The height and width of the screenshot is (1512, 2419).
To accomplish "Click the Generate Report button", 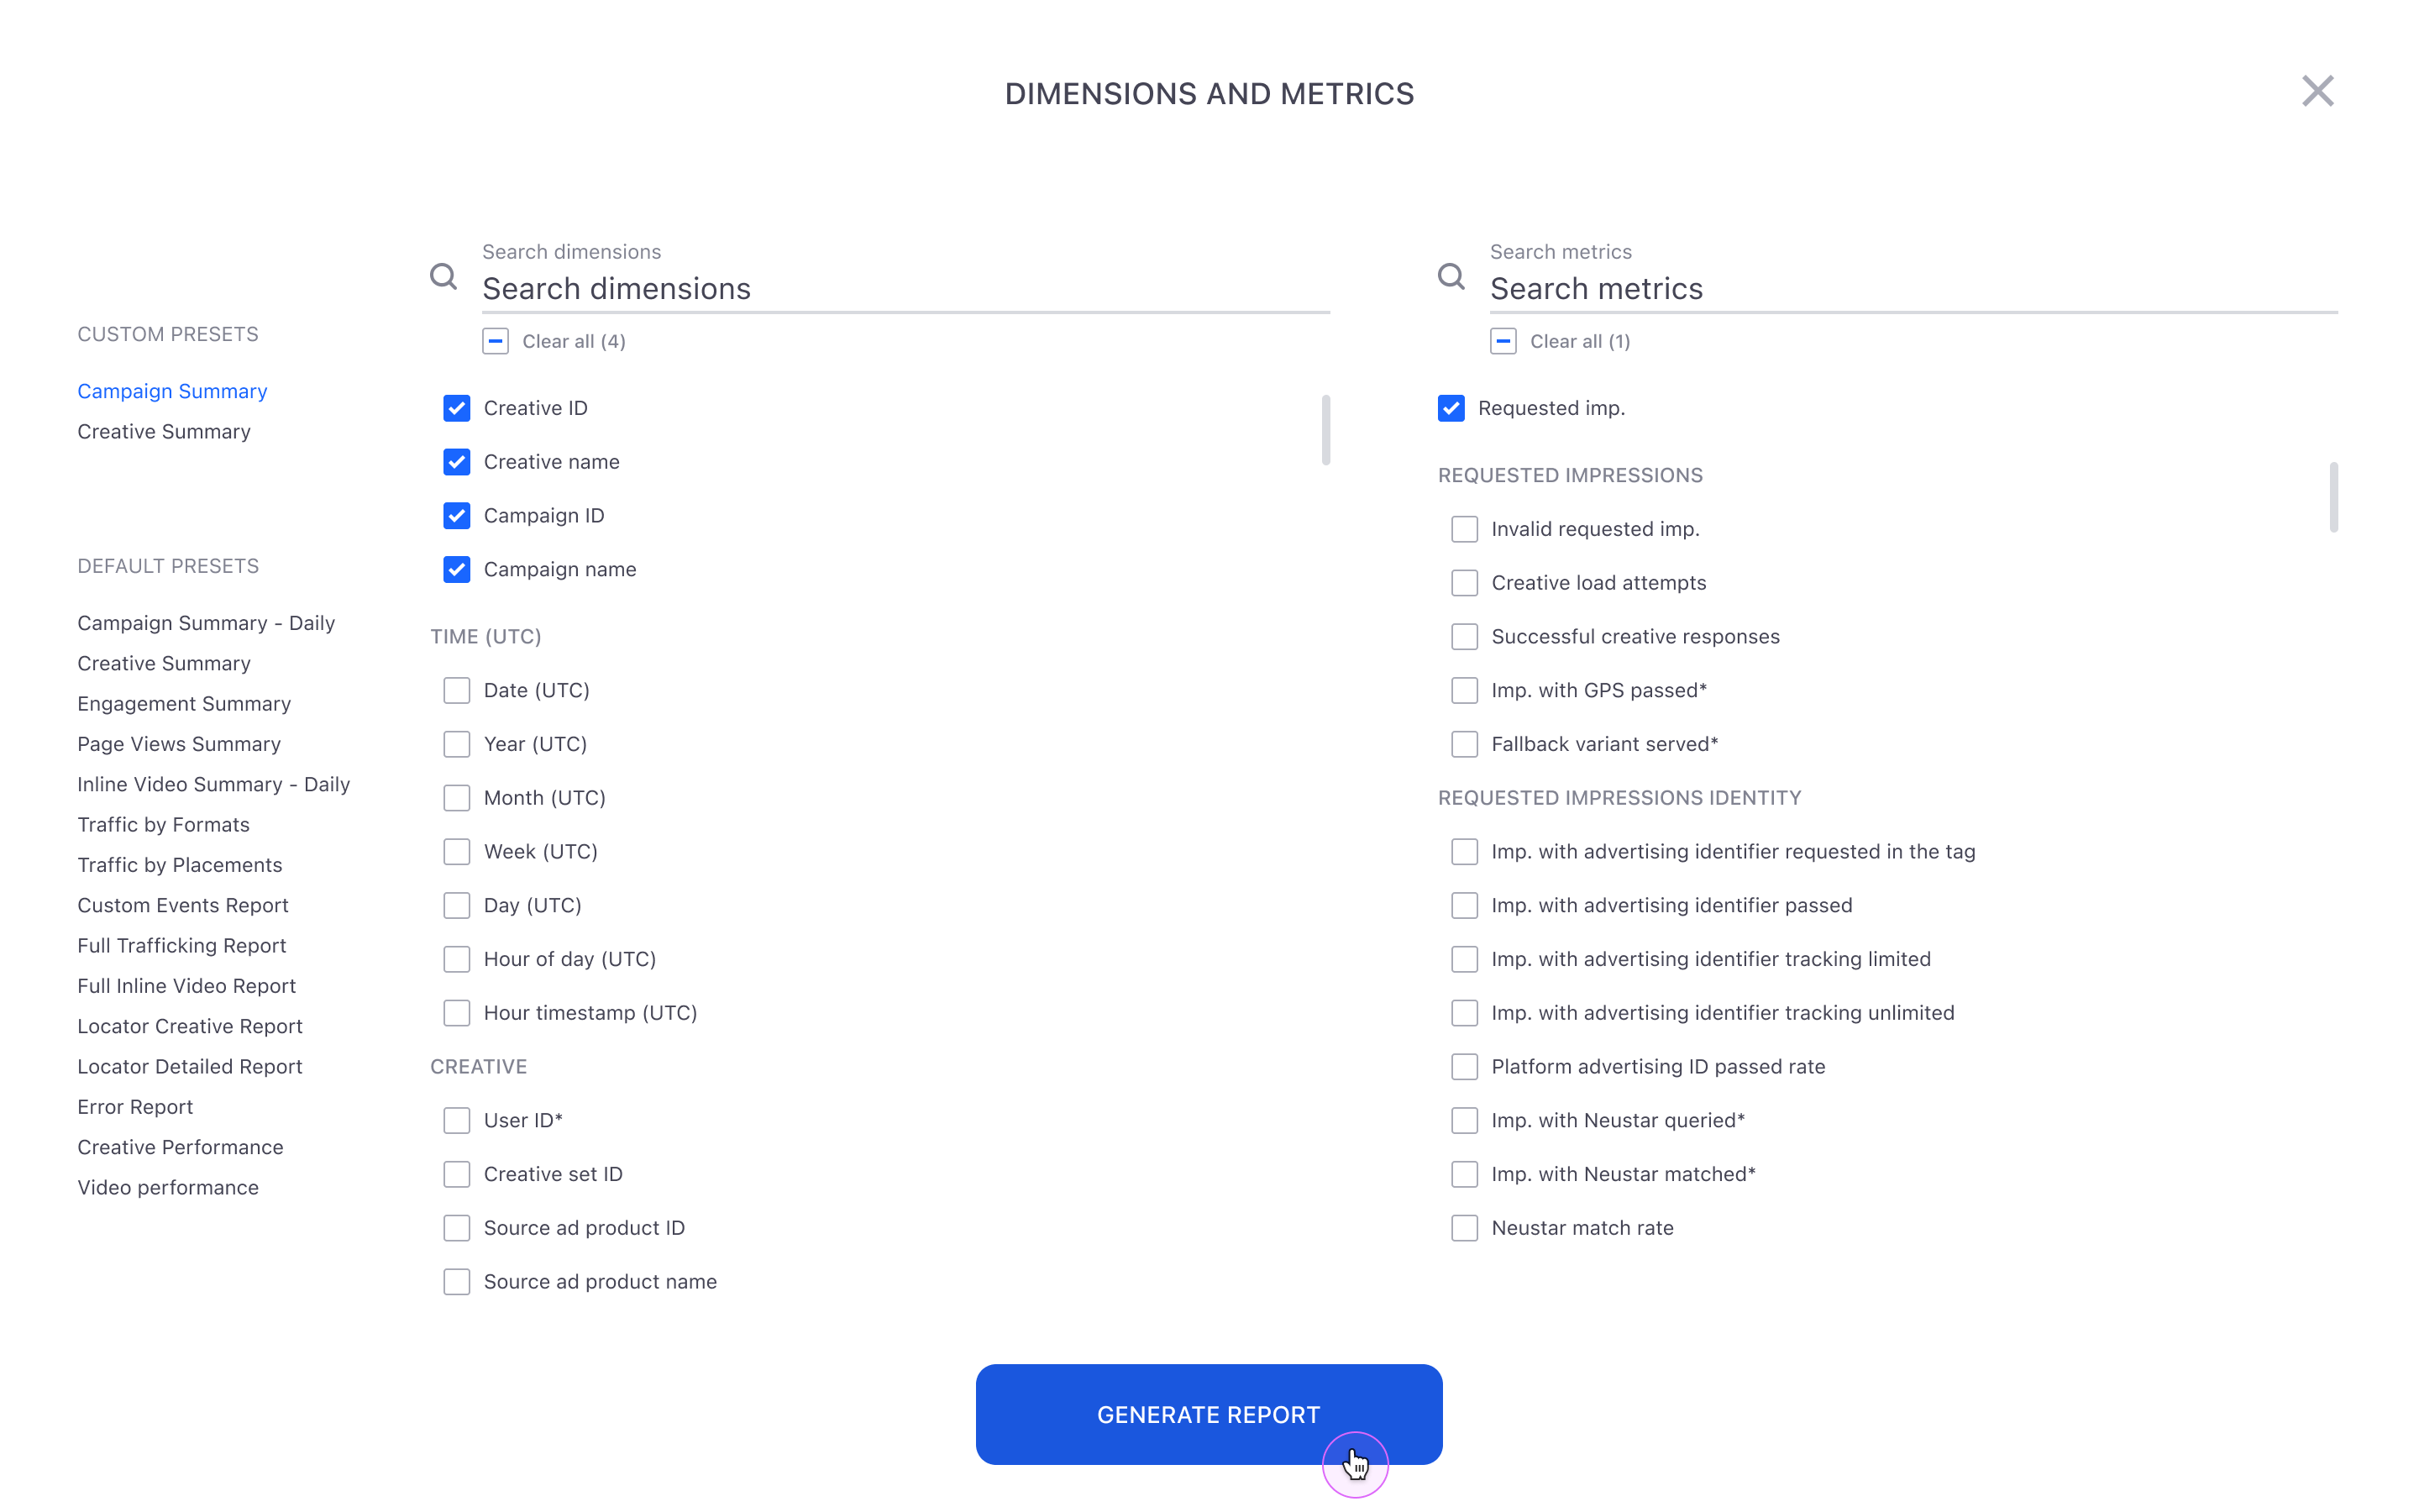I will tap(1209, 1414).
